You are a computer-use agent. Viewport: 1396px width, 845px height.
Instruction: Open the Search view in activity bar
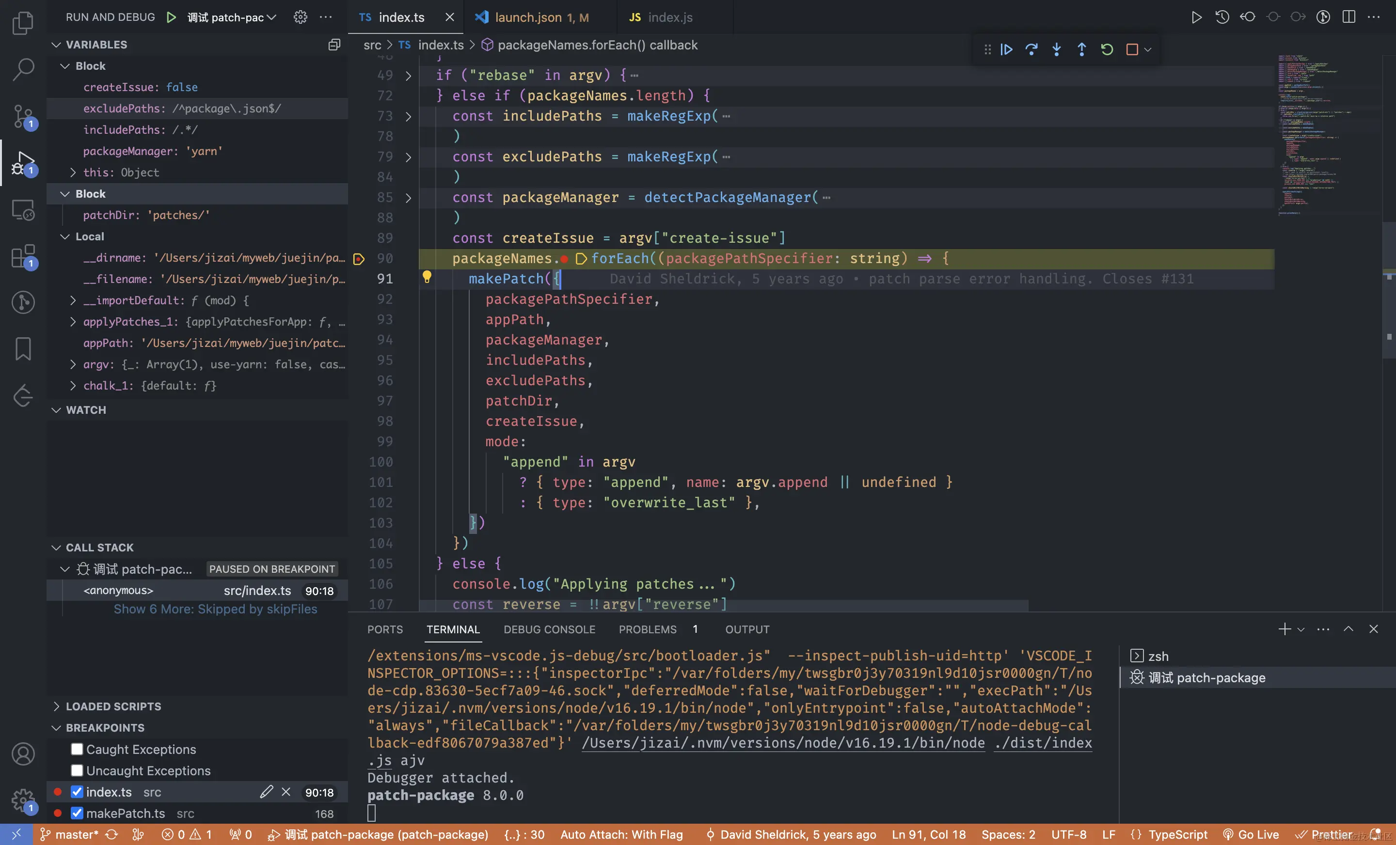click(23, 69)
